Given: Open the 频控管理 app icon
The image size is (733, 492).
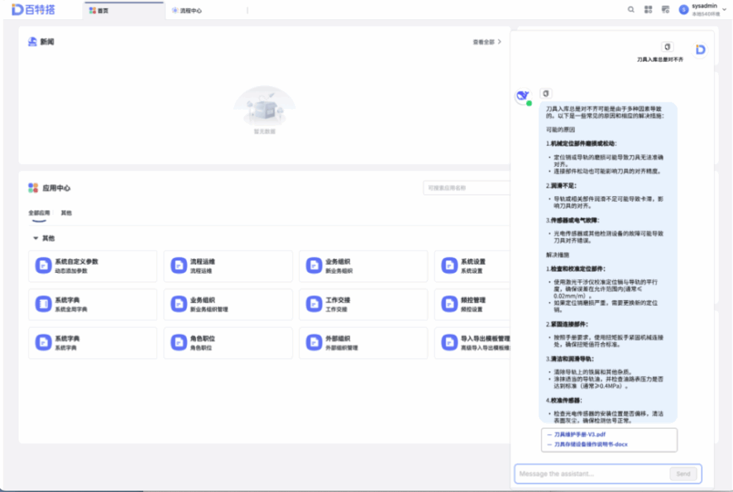Looking at the screenshot, I should [x=450, y=304].
